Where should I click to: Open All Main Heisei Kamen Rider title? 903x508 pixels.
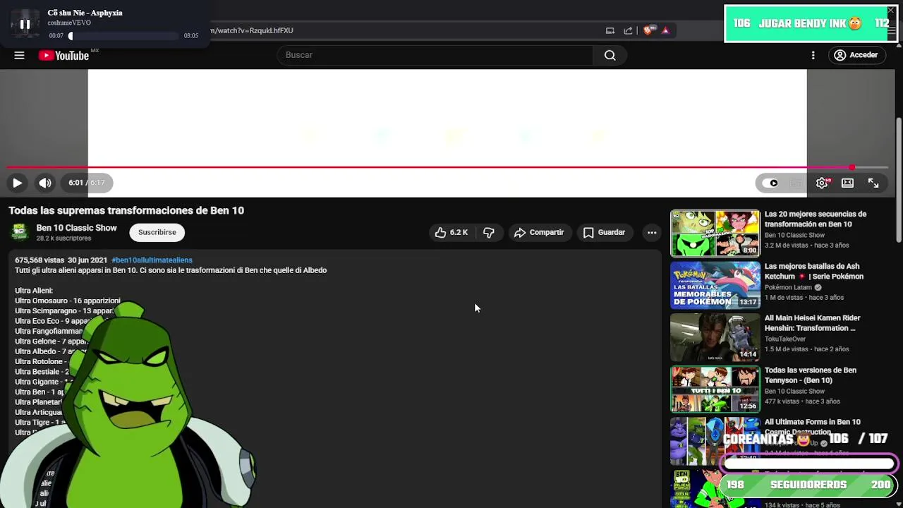812,323
